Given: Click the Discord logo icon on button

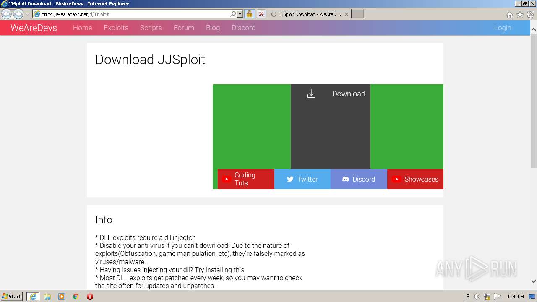Looking at the screenshot, I should coord(346,179).
